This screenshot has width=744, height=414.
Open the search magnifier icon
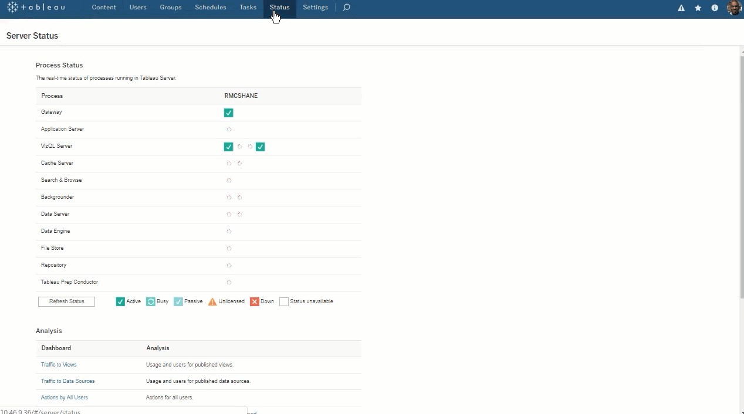[x=346, y=8]
